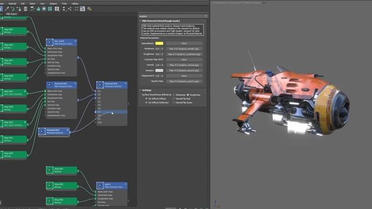Screen dimensions: 372x209
Task: Click the viewport filter funnel icon
Action: point(264,3)
